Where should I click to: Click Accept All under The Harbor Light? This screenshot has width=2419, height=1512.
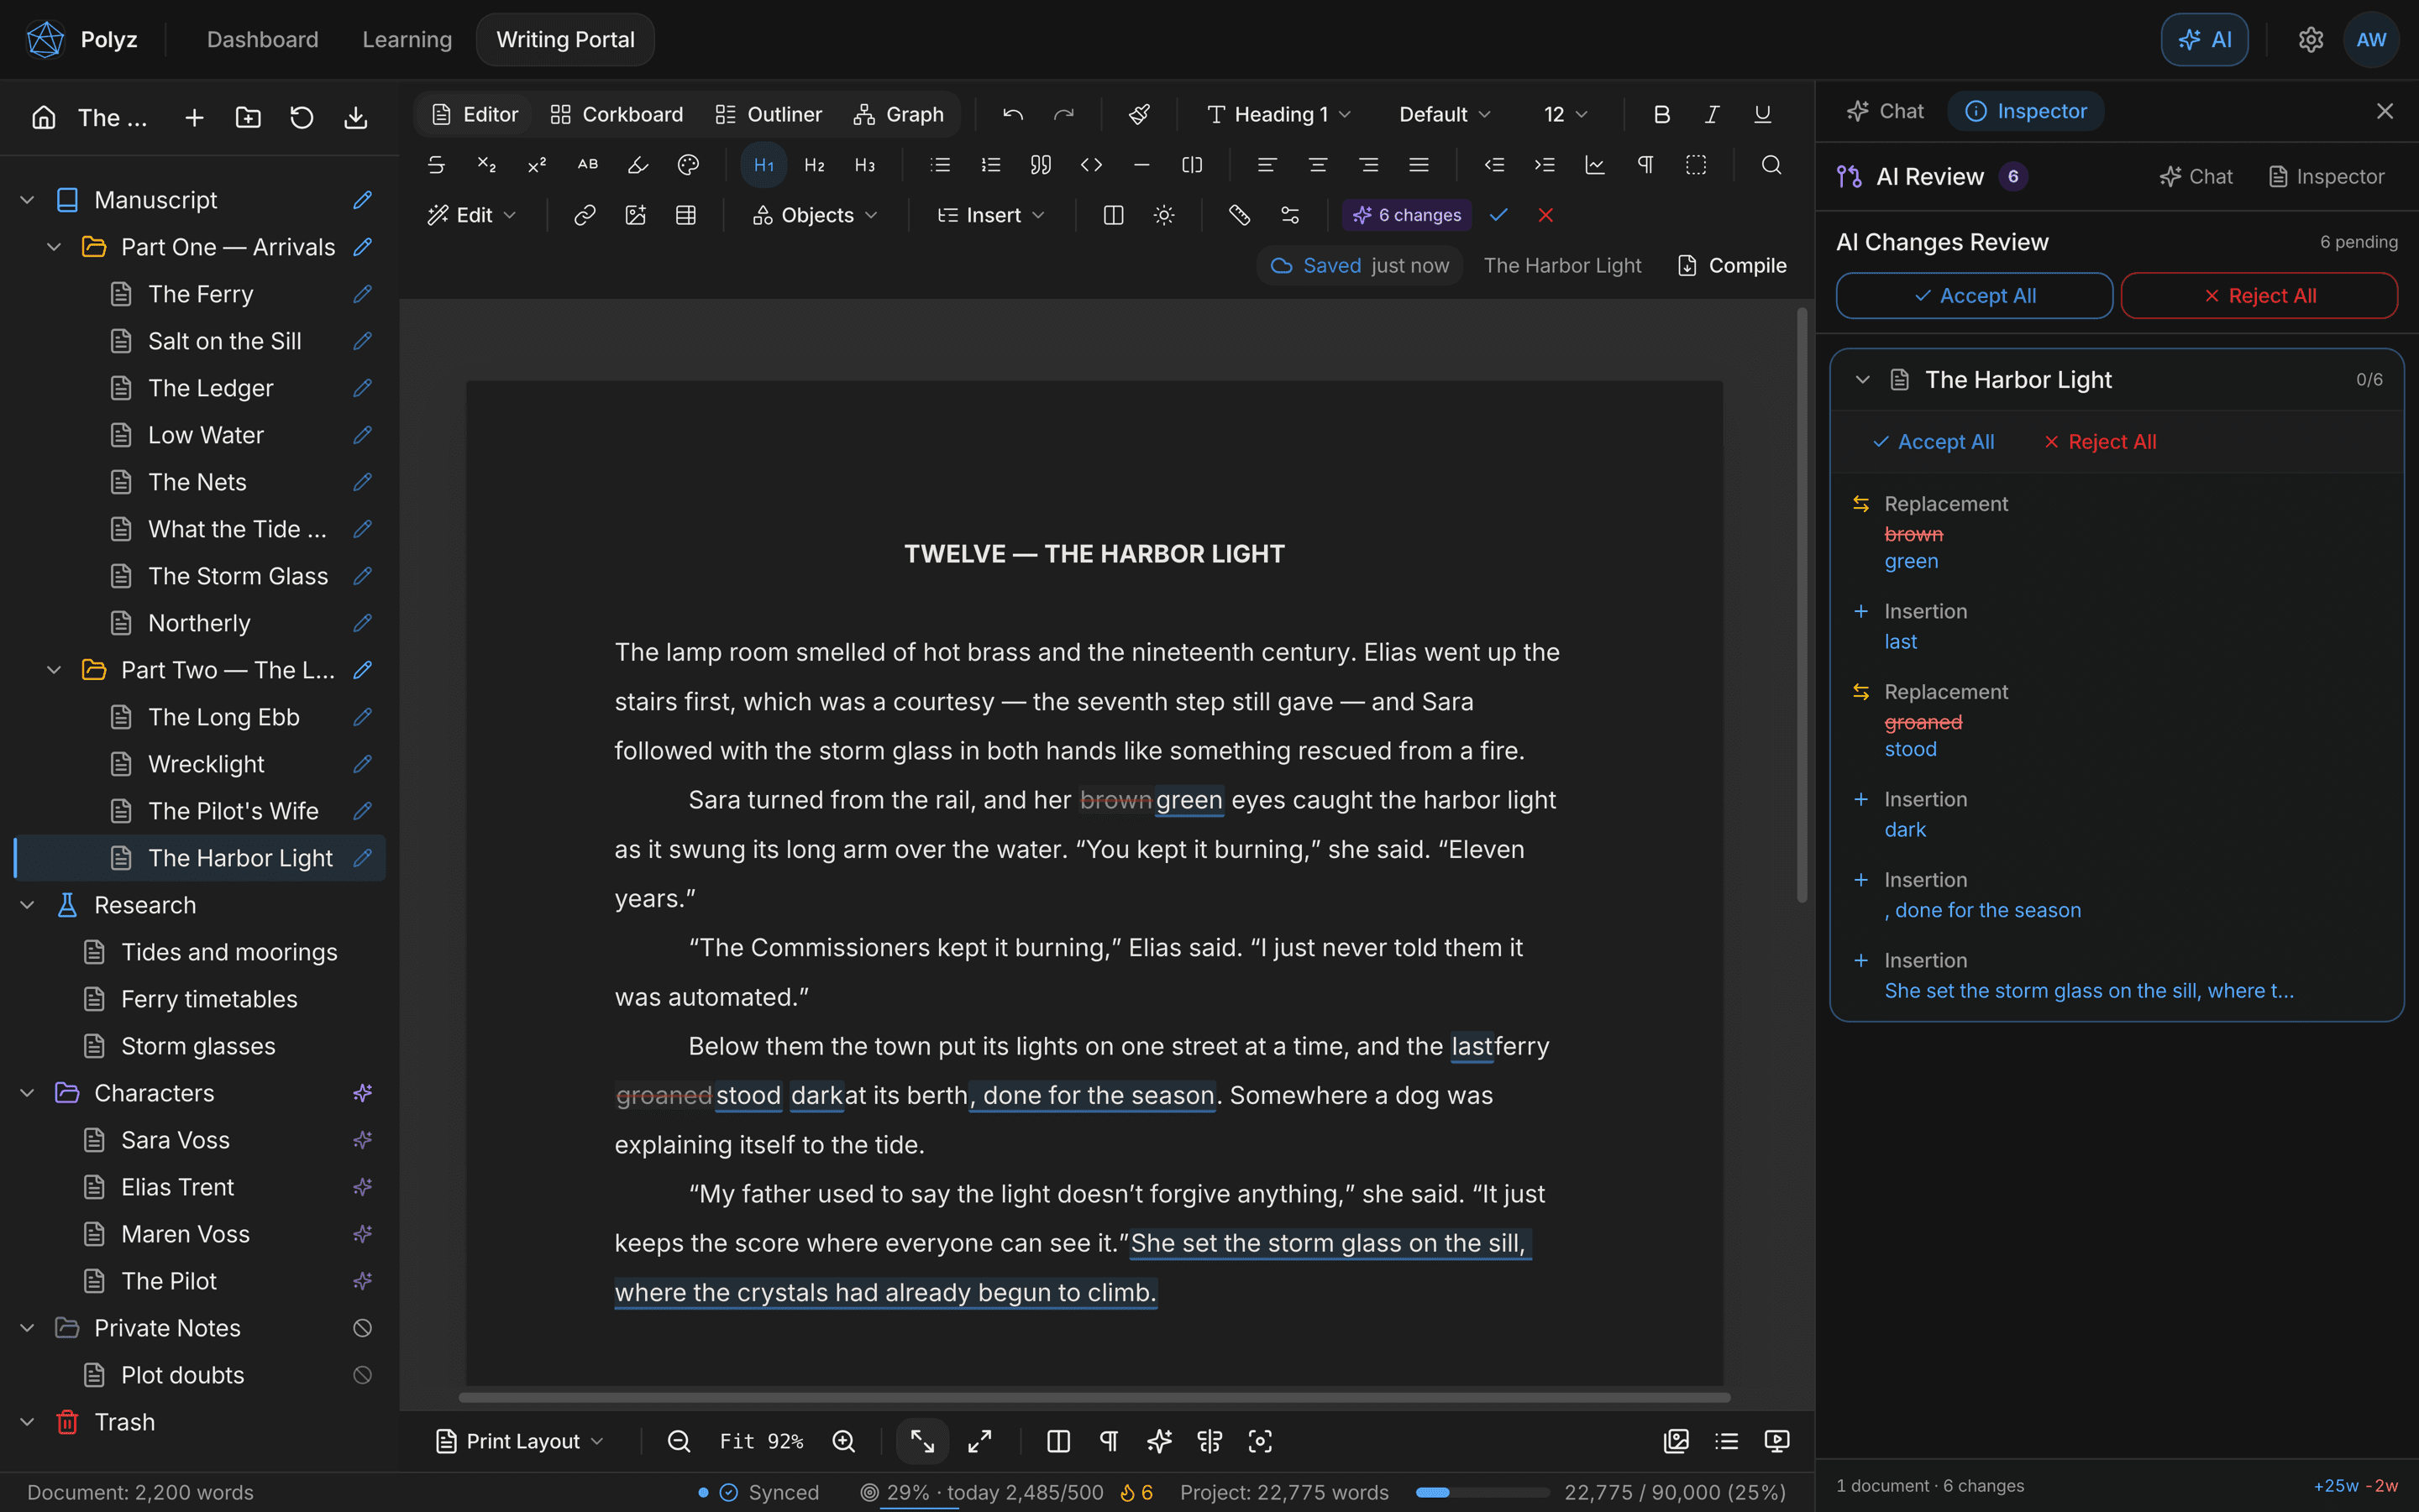tap(1933, 442)
